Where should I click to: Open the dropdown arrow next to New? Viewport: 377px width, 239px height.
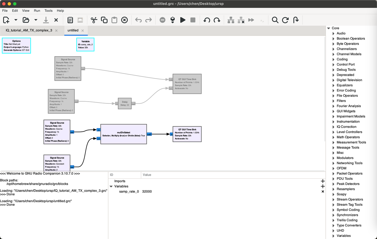point(16,20)
